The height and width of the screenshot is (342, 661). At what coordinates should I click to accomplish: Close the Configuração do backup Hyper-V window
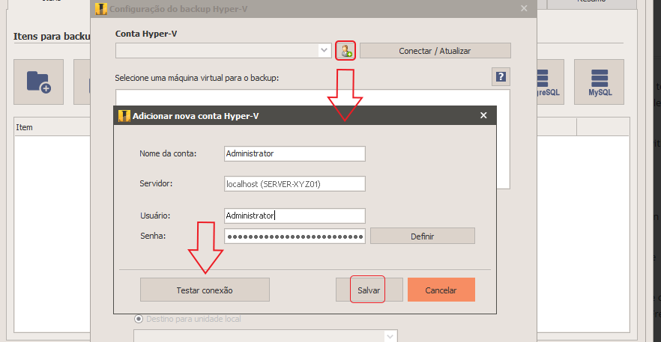pos(524,8)
